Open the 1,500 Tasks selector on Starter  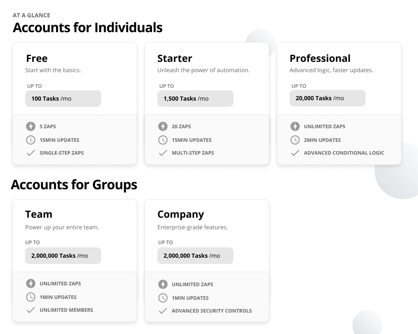click(195, 99)
